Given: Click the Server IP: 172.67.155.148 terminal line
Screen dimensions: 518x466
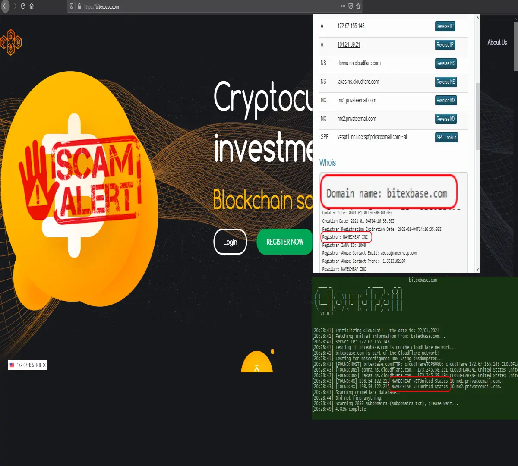Looking at the screenshot, I should (351, 342).
